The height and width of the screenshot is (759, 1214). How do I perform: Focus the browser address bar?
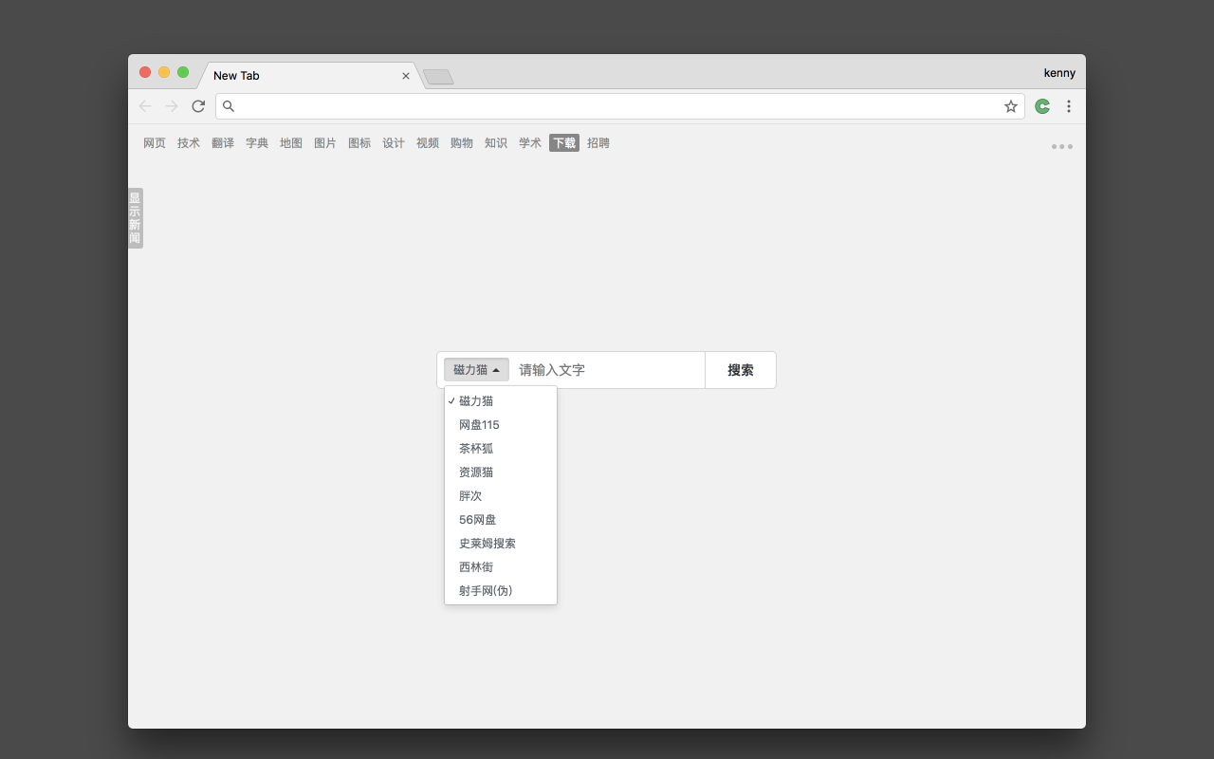click(619, 106)
